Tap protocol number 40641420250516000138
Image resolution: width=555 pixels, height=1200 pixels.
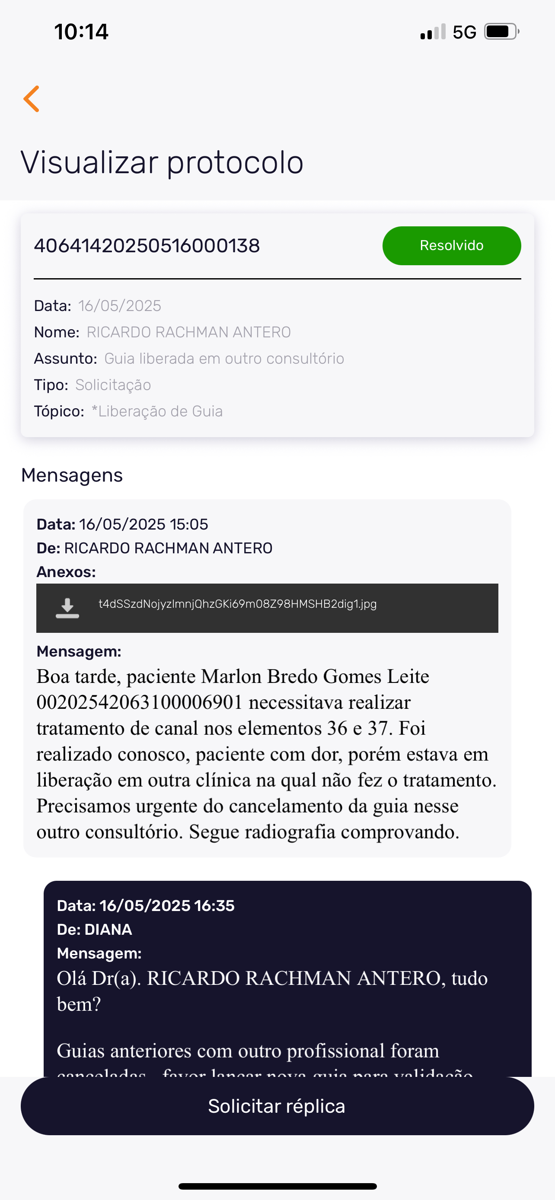coord(147,246)
